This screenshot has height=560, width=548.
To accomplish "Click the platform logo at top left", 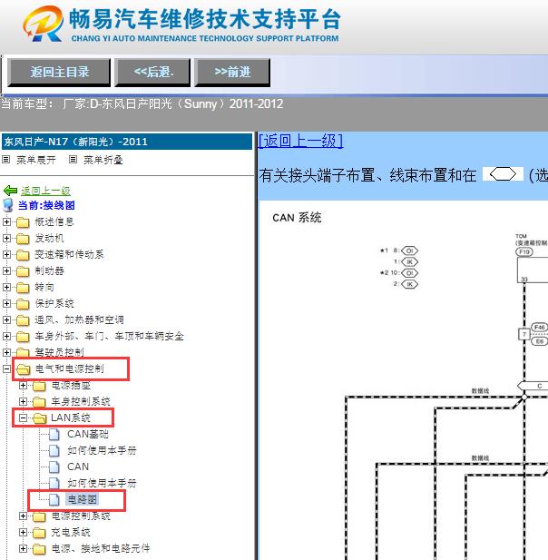I will click(44, 24).
